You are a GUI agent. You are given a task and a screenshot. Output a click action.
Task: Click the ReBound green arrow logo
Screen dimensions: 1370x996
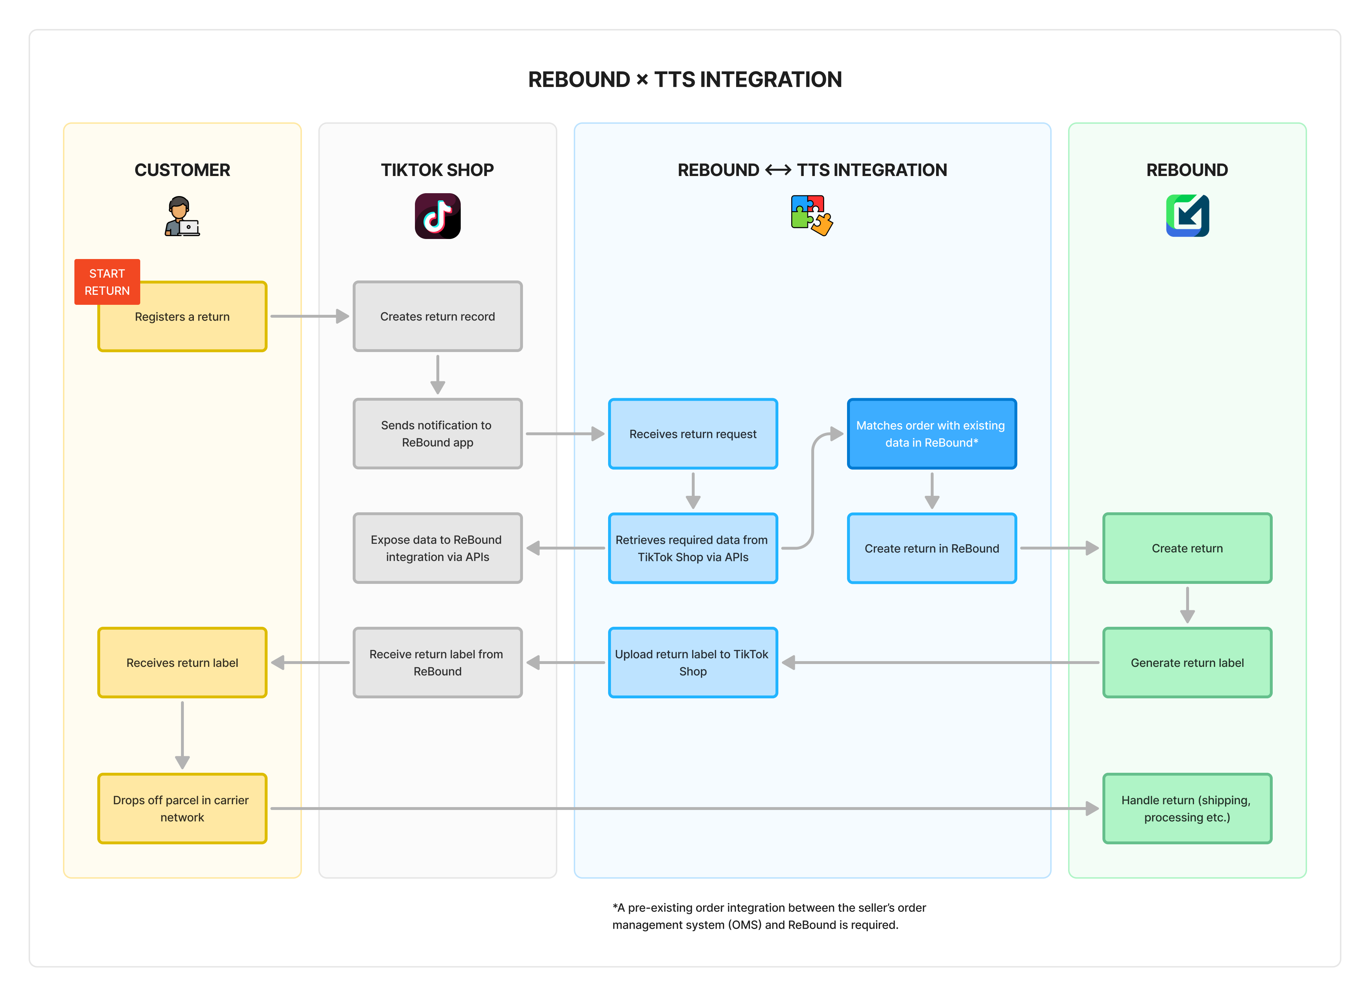point(1187,216)
